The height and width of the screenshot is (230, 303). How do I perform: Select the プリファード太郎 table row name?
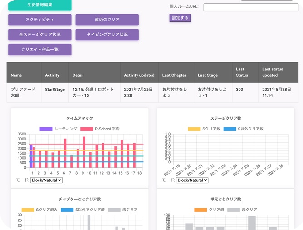point(23,93)
